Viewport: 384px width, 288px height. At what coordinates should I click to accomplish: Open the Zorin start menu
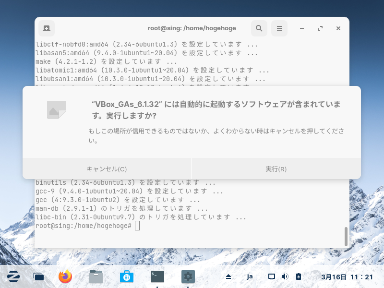pyautogui.click(x=13, y=277)
